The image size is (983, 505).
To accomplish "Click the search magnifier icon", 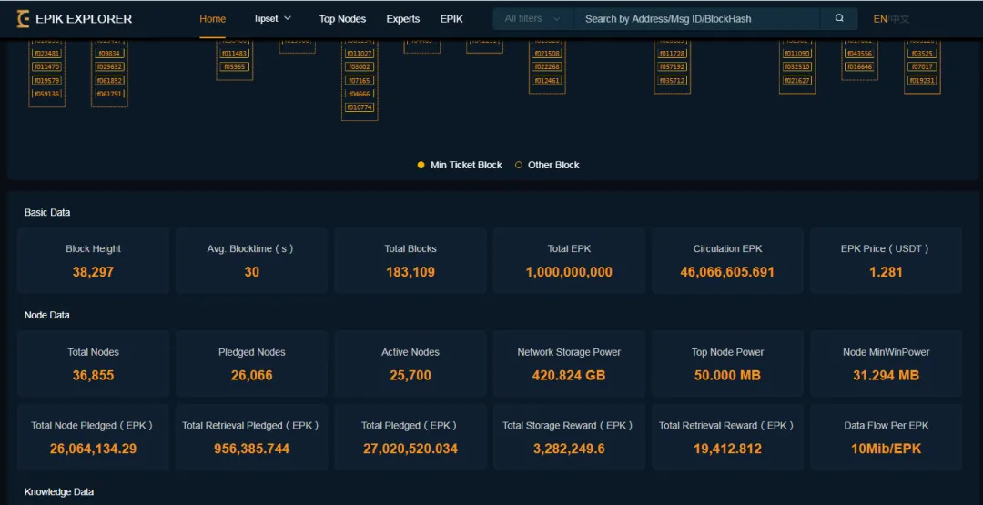I will 839,19.
